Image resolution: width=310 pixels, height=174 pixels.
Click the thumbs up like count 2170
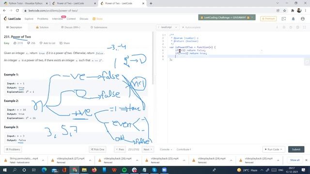[18, 43]
